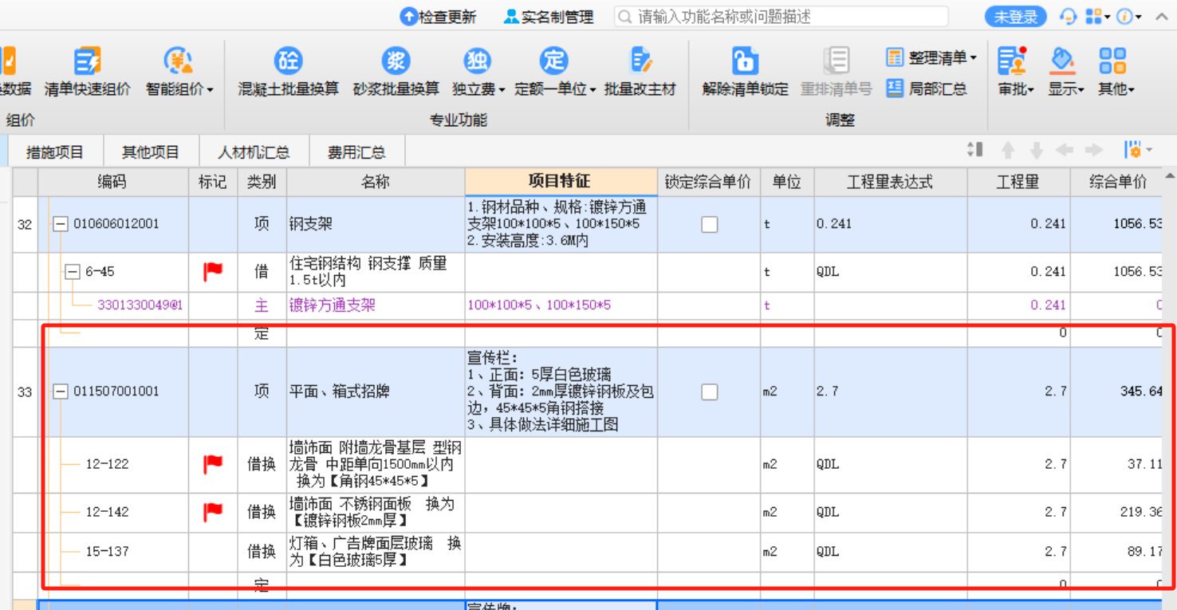
Task: Switch to the 措施项目 tab
Action: click(x=55, y=152)
